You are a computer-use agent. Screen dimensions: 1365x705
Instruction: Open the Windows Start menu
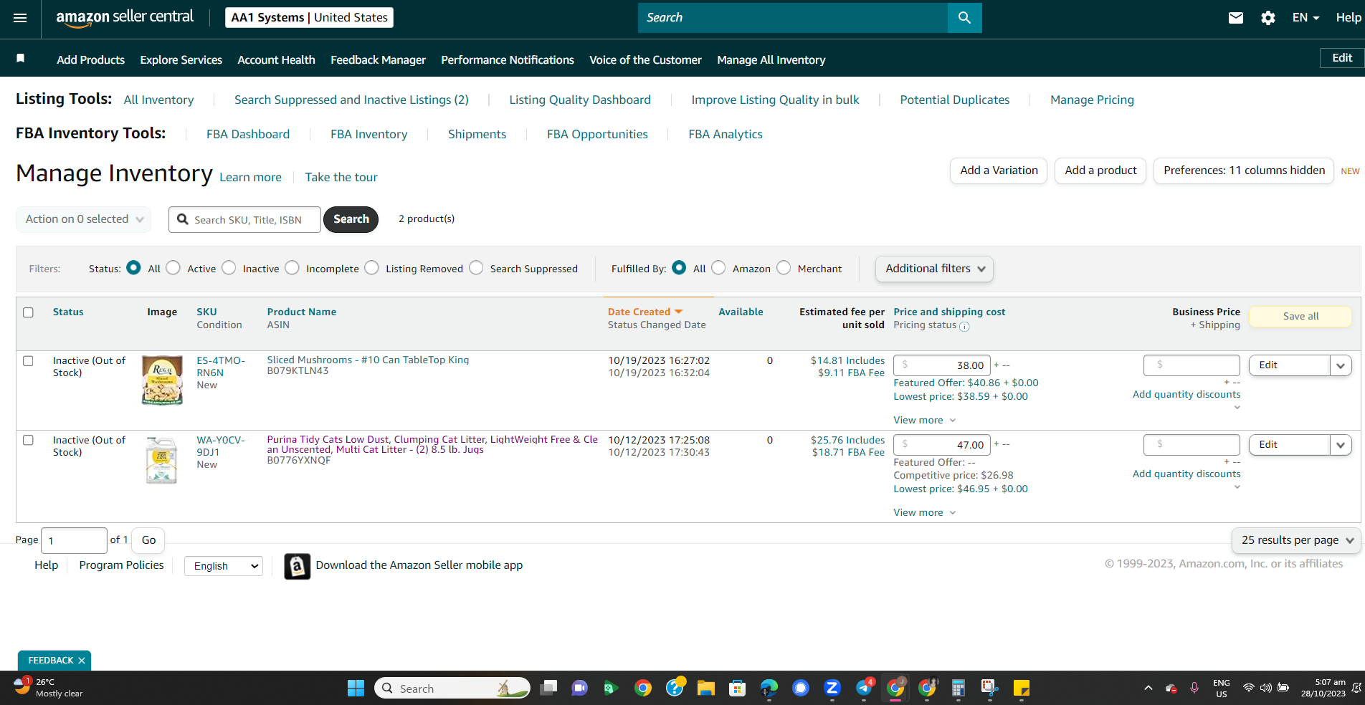[x=356, y=689]
